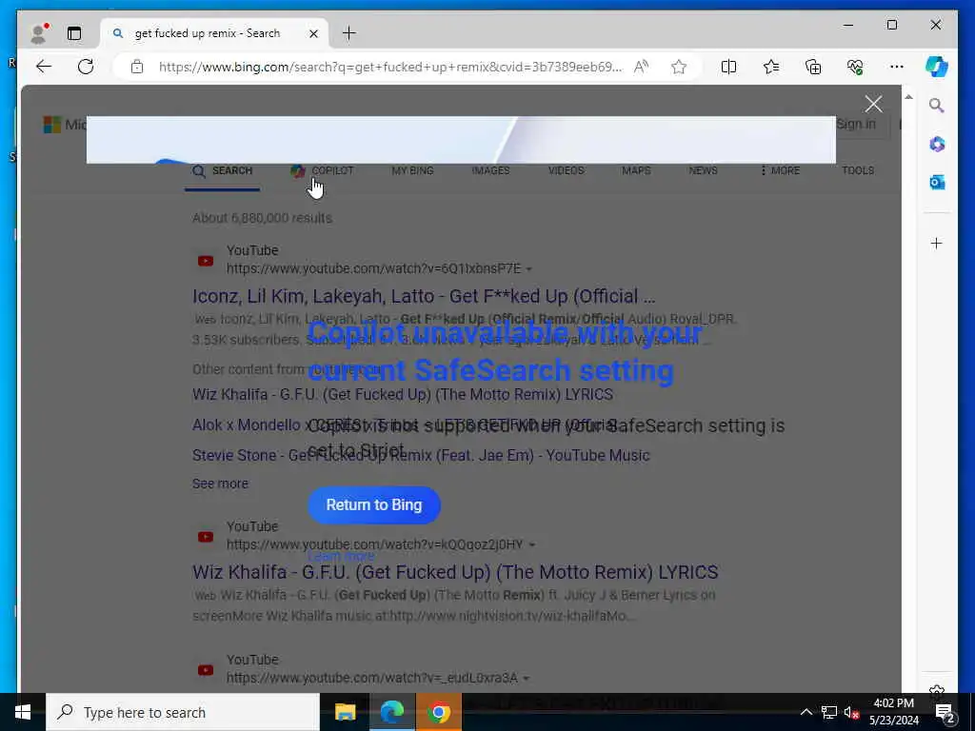Open network status tray icon

(x=829, y=712)
